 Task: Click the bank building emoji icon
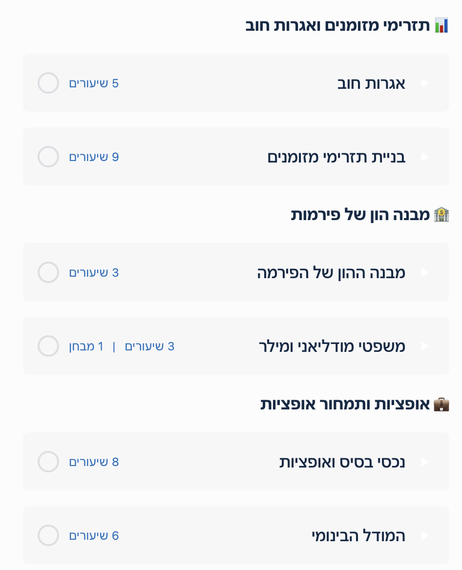(x=441, y=215)
